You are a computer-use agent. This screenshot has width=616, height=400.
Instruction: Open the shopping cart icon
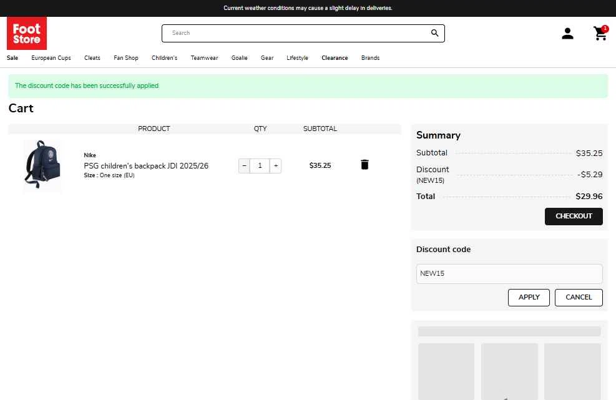[x=600, y=34]
